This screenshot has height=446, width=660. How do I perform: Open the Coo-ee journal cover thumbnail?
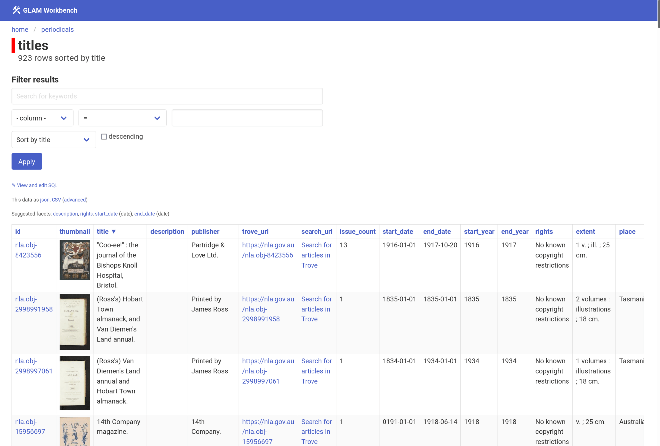point(75,260)
